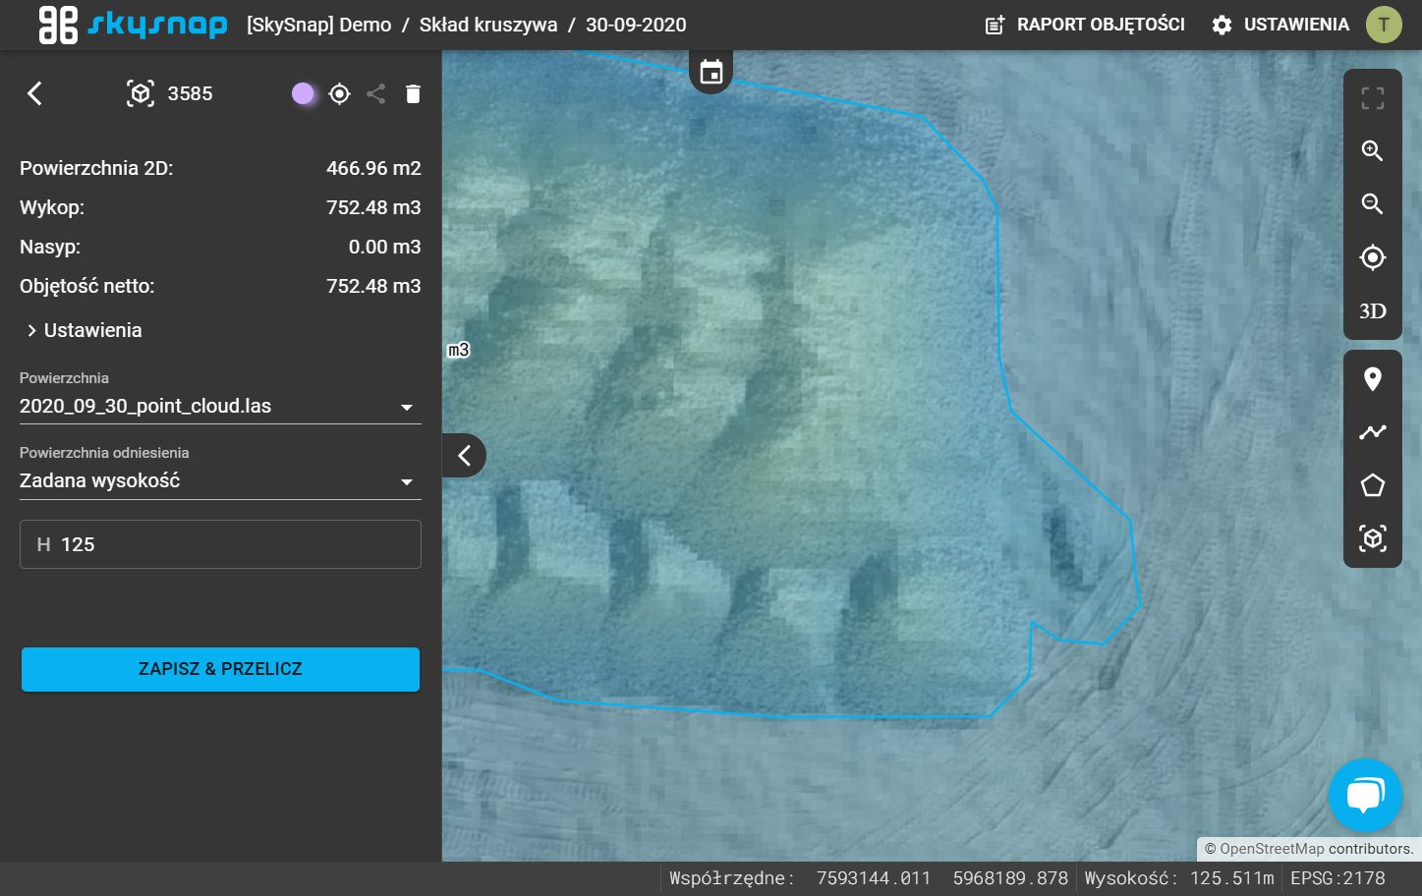Viewport: 1422px width, 896px height.
Task: Share volume 3585 using the share icon
Action: 375,93
